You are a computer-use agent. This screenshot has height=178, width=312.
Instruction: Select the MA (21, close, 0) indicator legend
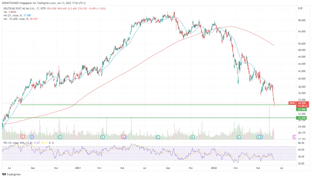15,15
